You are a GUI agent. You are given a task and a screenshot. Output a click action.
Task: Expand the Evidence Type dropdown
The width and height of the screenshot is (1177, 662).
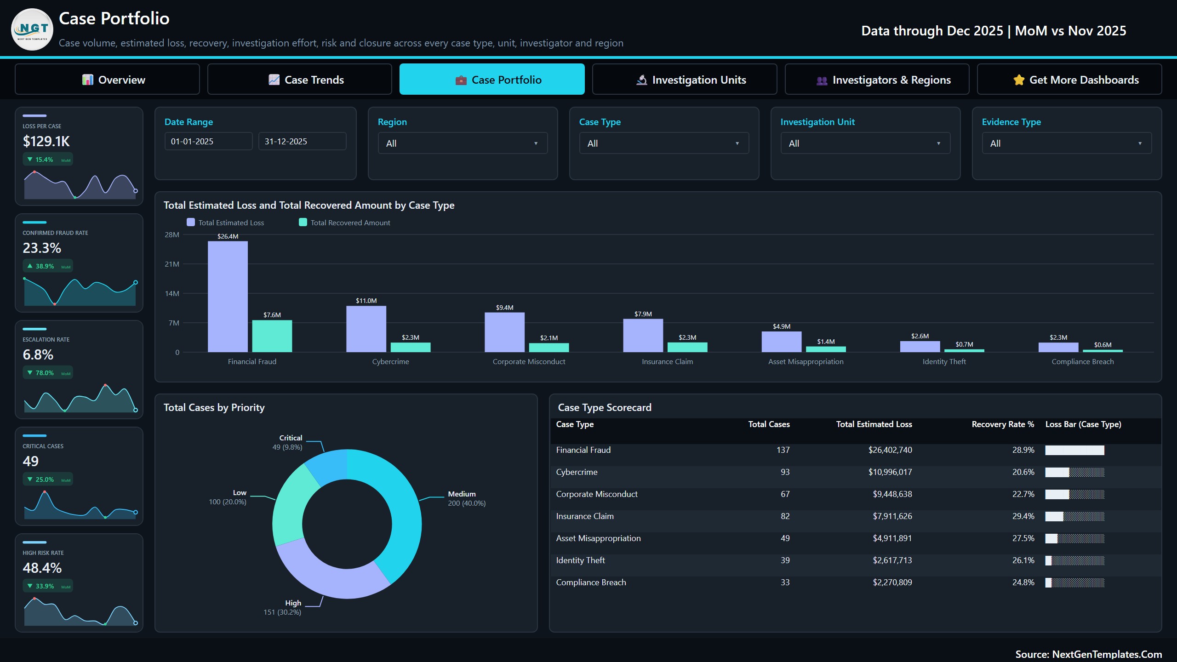(x=1067, y=143)
